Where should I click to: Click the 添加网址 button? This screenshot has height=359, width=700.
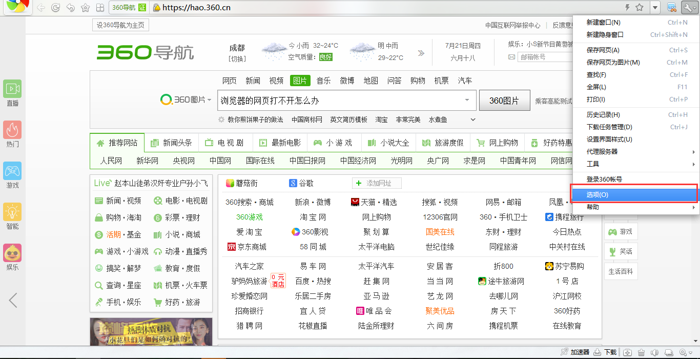tap(377, 183)
